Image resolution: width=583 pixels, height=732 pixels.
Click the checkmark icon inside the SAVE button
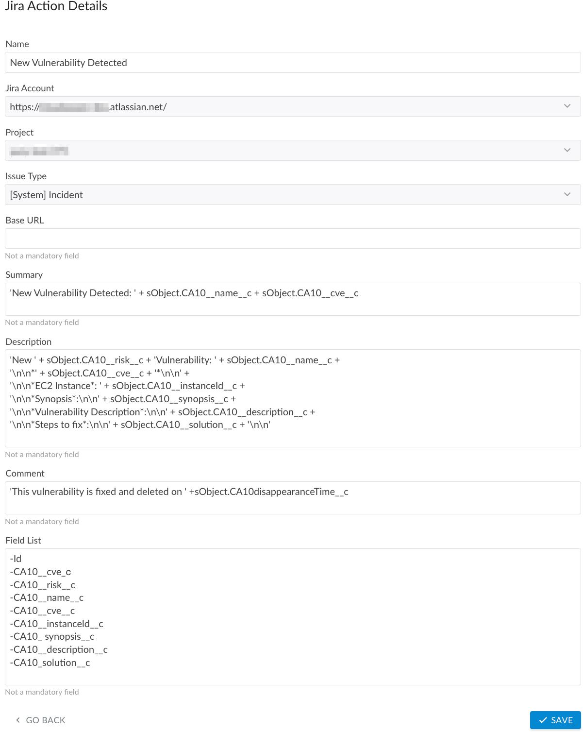point(542,720)
